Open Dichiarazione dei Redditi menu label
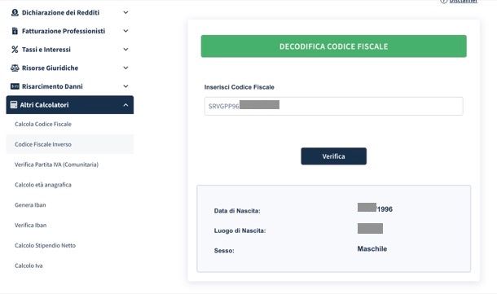The height and width of the screenshot is (294, 497). (60, 13)
